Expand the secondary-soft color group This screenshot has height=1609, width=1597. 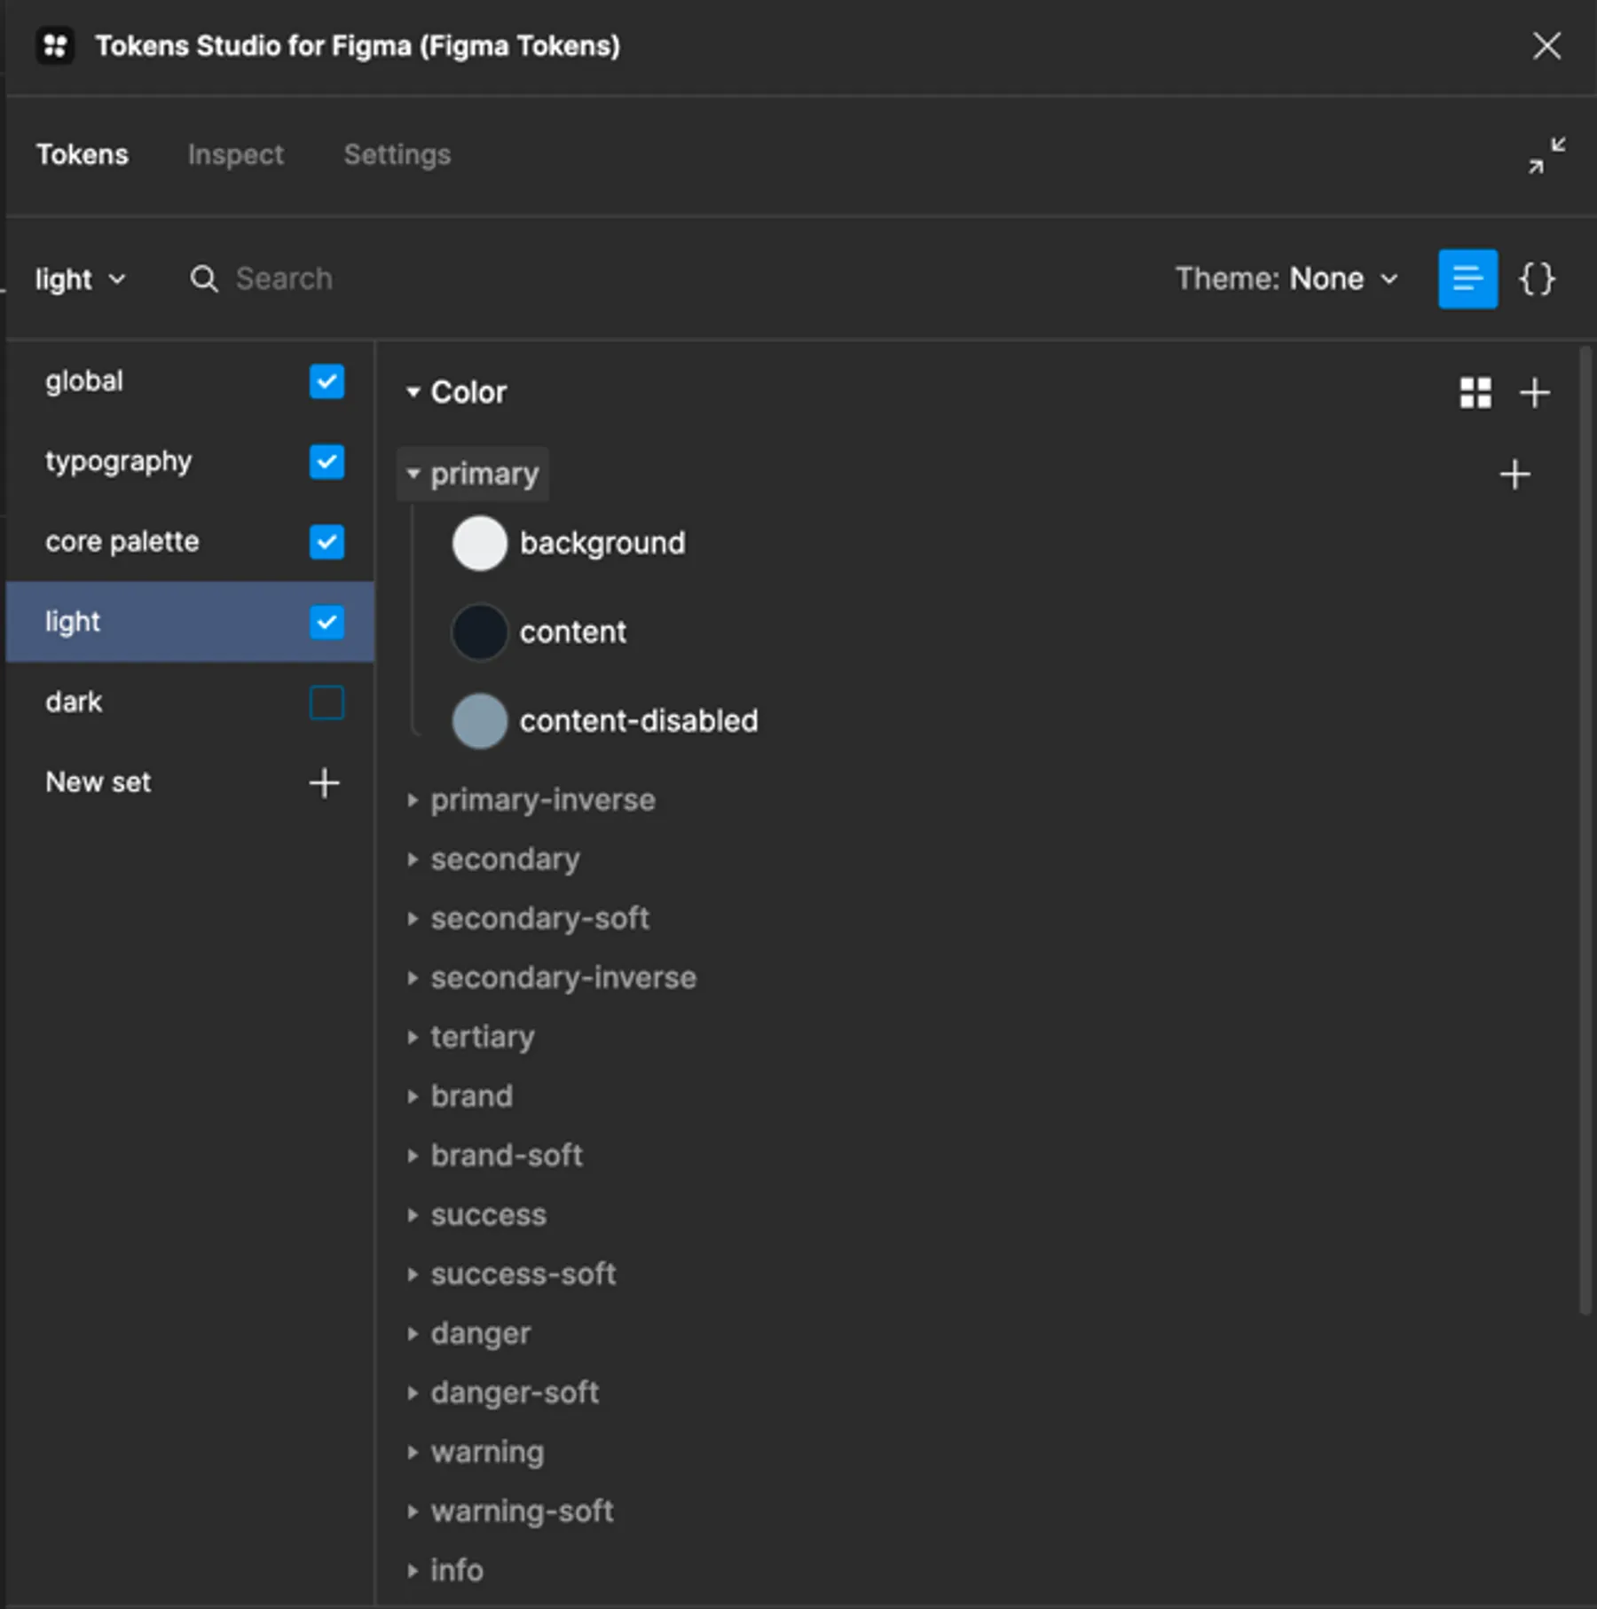point(539,918)
